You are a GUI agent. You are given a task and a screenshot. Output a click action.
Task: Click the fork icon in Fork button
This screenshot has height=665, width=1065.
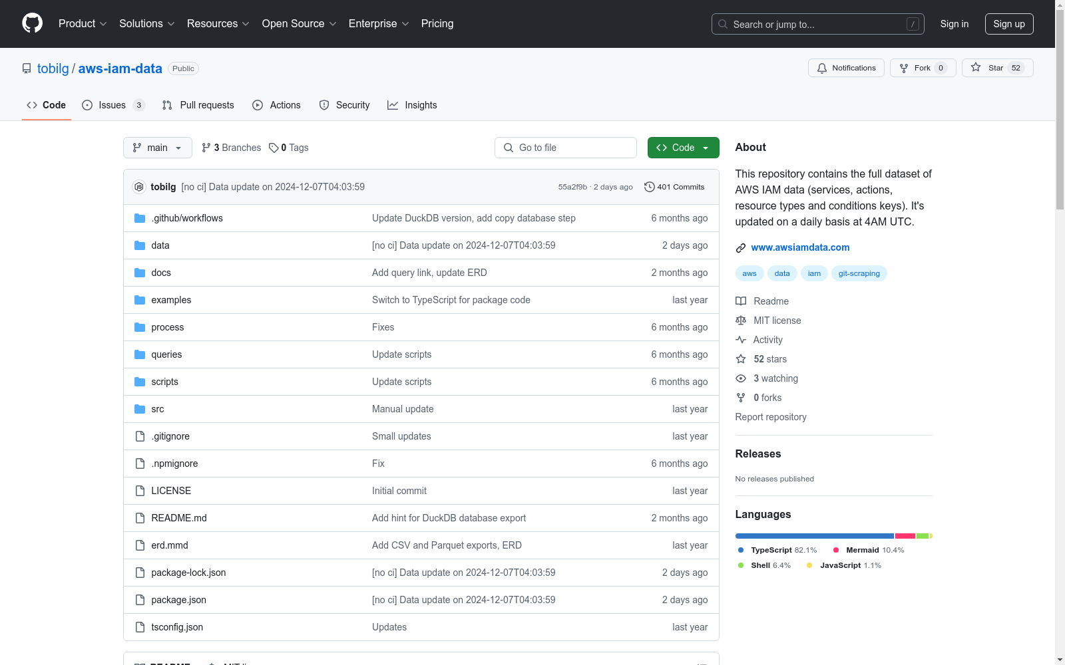click(904, 68)
